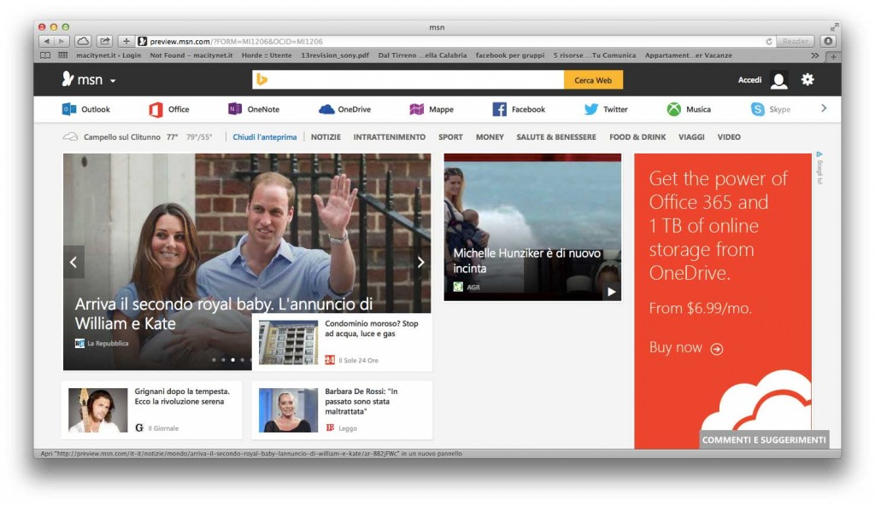Click the address bar URL field

pos(455,41)
